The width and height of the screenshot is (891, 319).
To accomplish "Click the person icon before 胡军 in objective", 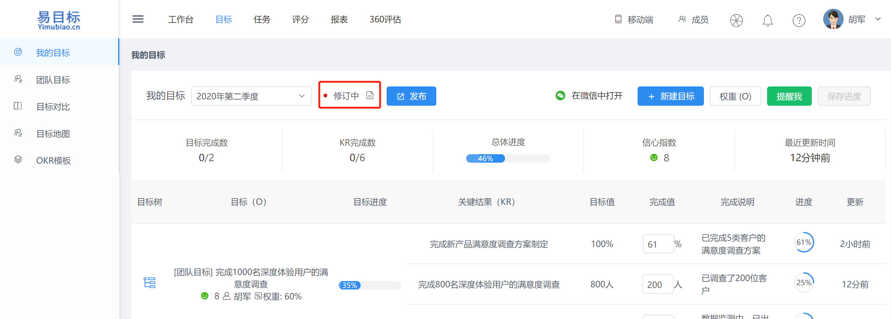I will click(x=227, y=296).
